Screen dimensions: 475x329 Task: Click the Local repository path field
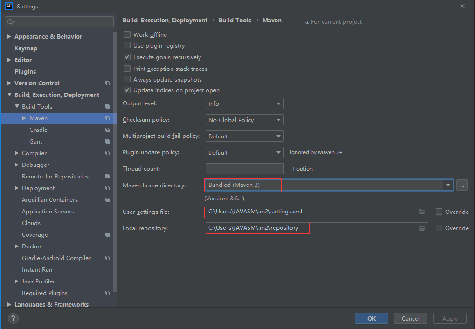tap(316, 228)
